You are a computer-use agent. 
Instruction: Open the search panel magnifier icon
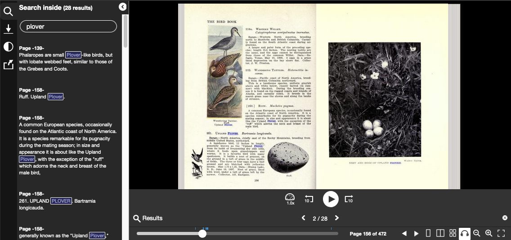[8, 12]
